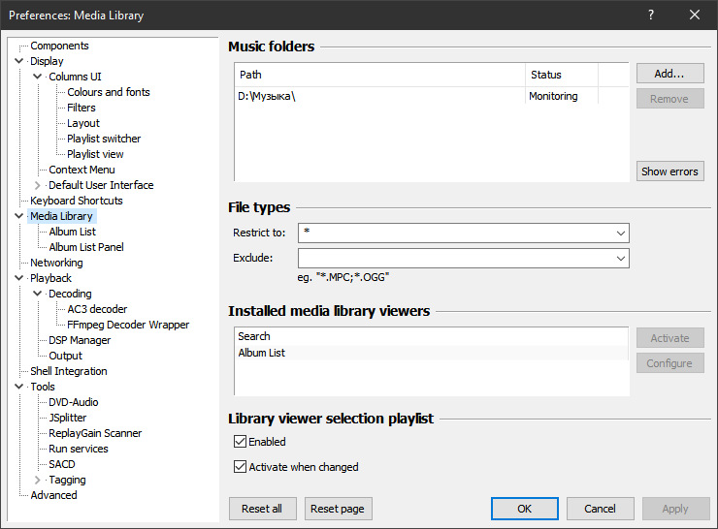Select the D:\Музыка\ folder row

[267, 97]
